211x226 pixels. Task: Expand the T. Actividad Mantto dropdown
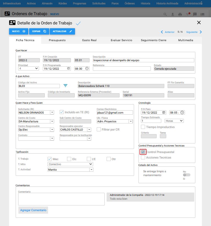[x=91, y=170]
